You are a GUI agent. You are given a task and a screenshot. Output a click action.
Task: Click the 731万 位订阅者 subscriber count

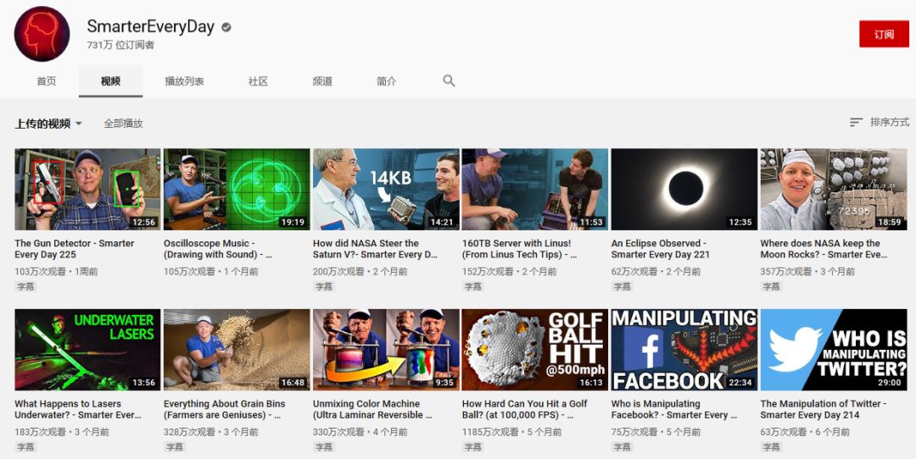pyautogui.click(x=120, y=45)
